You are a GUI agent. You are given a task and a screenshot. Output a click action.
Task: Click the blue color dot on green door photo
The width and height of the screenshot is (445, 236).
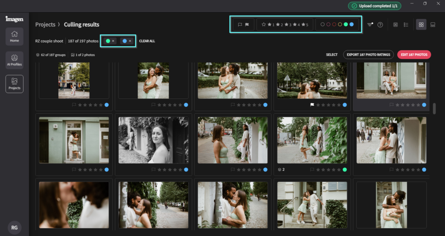click(x=106, y=170)
